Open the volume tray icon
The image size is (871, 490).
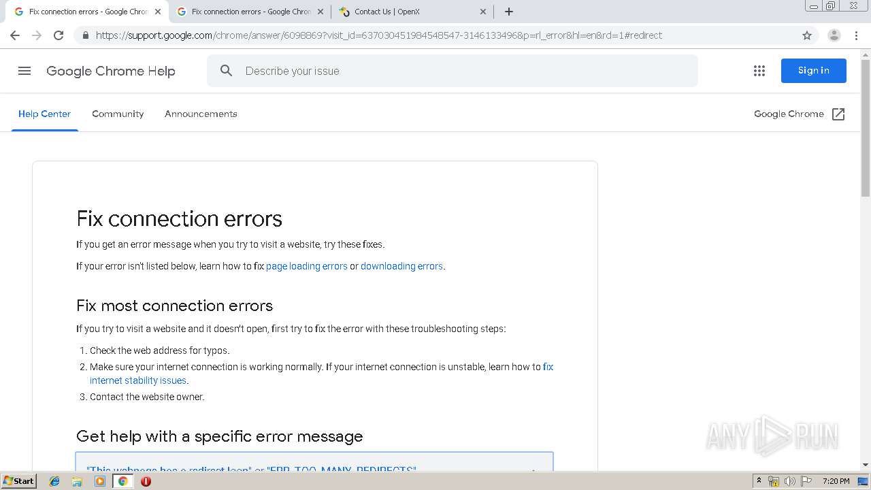pyautogui.click(x=790, y=481)
